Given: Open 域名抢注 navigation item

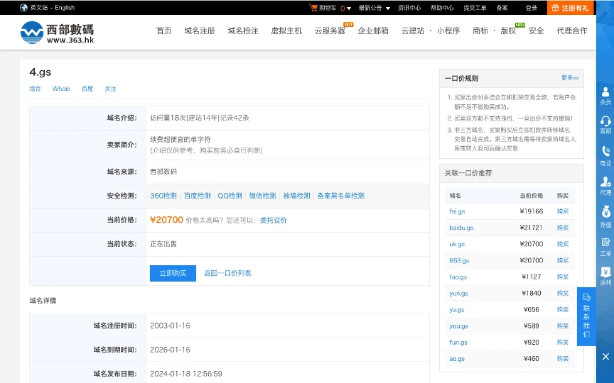Looking at the screenshot, I should (x=243, y=30).
